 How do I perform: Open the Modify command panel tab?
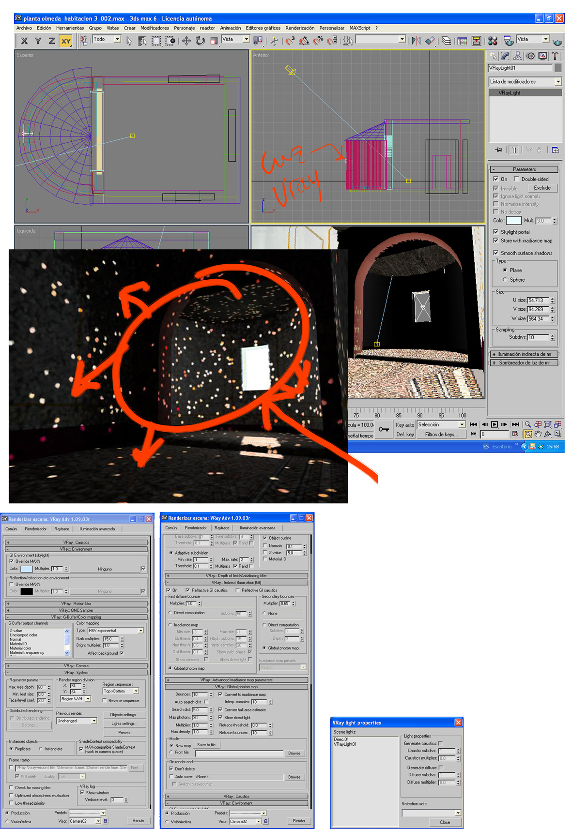click(506, 56)
